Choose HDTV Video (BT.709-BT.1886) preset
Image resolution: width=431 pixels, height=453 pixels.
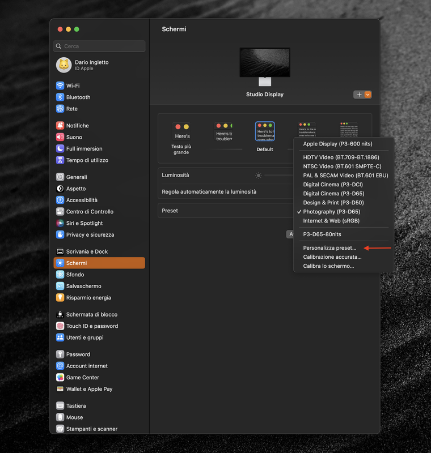pyautogui.click(x=344, y=157)
